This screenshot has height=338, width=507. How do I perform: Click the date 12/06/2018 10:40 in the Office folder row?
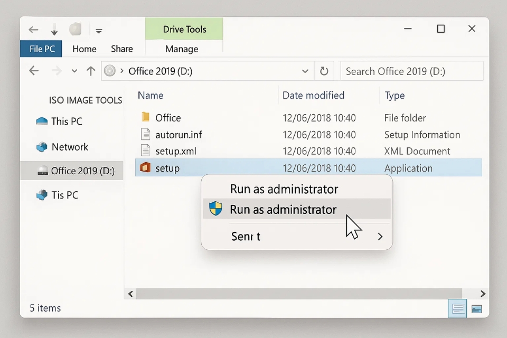point(319,118)
